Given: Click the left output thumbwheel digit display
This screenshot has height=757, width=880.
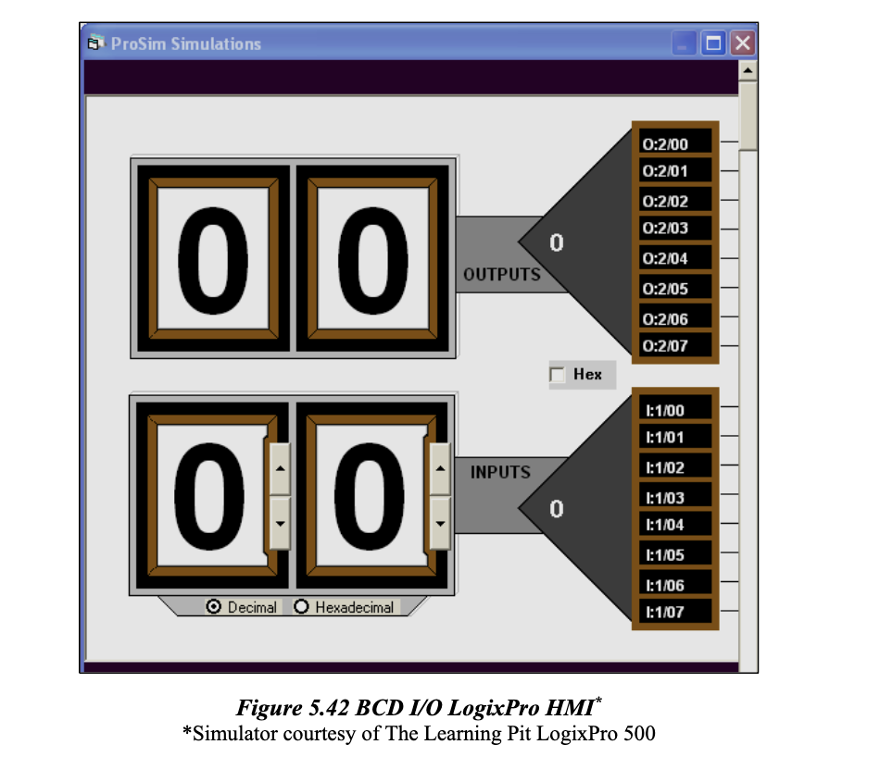Looking at the screenshot, I should (215, 259).
